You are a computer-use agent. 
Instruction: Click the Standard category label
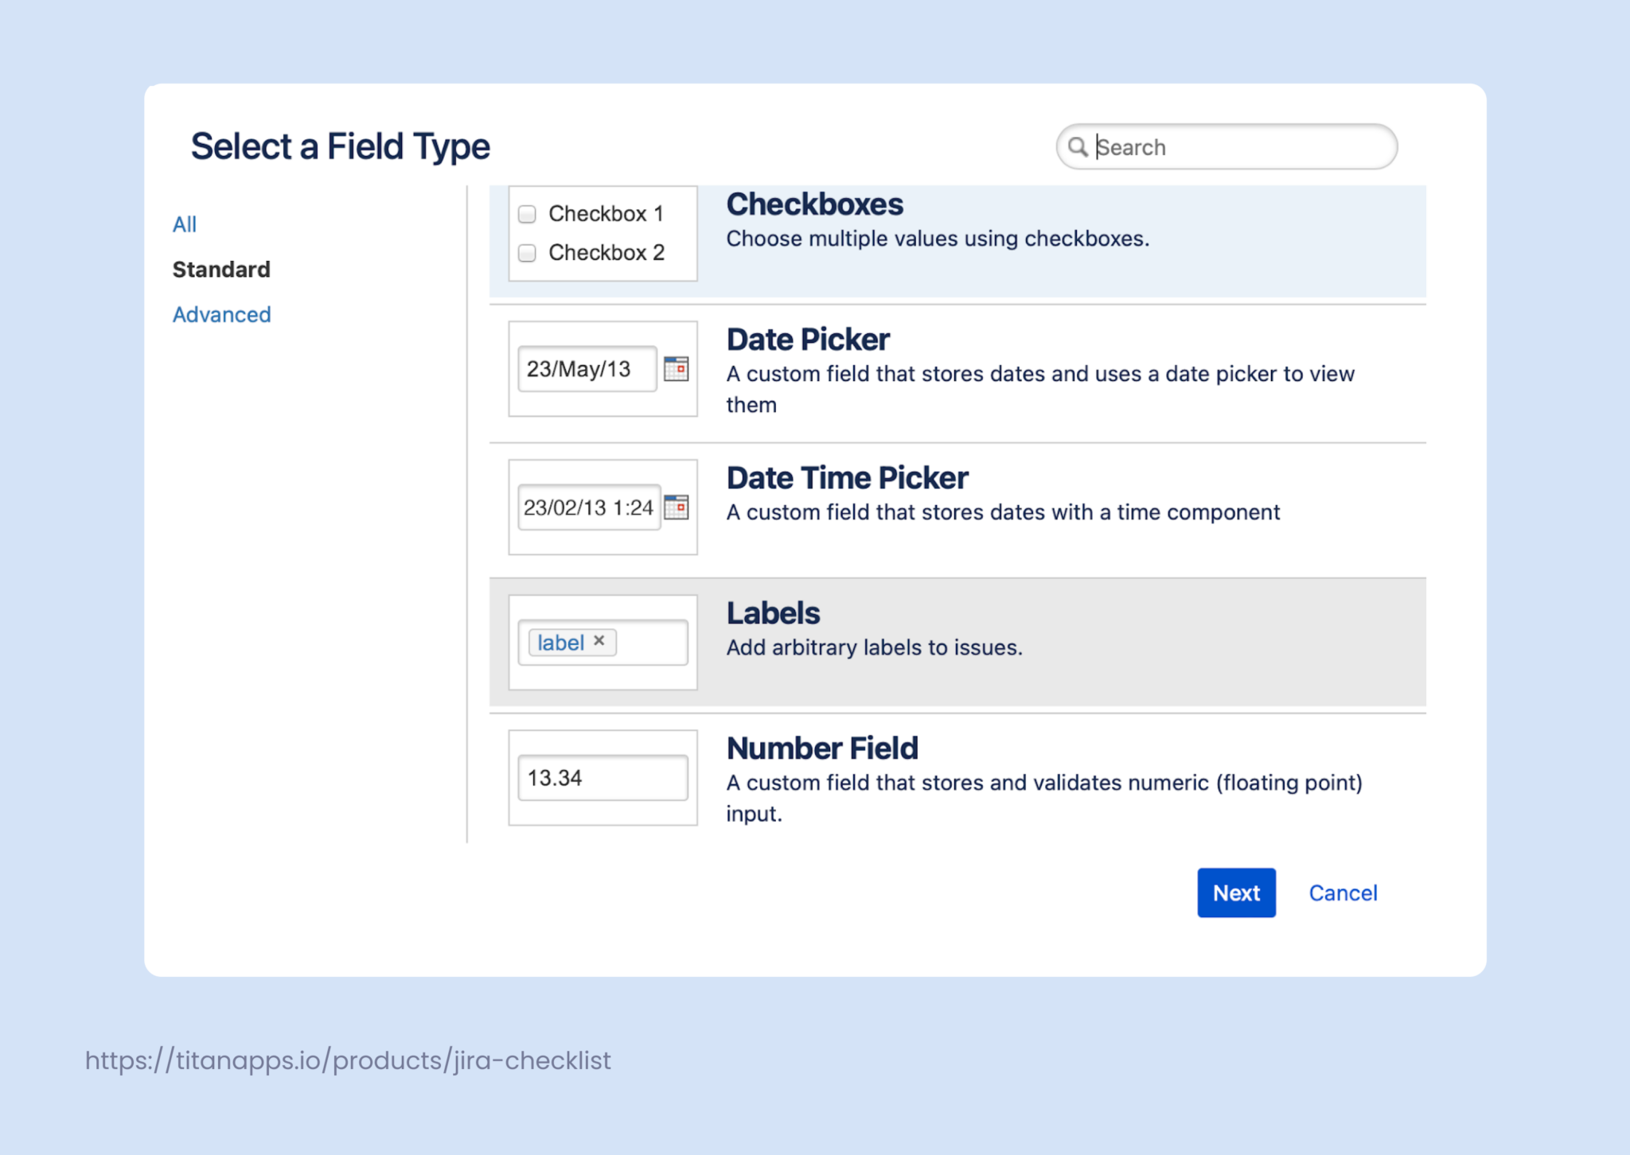[x=221, y=269]
